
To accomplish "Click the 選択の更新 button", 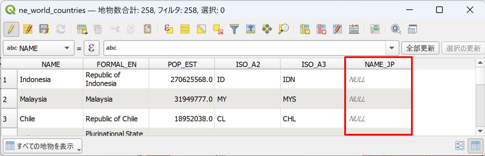I will click(x=463, y=48).
